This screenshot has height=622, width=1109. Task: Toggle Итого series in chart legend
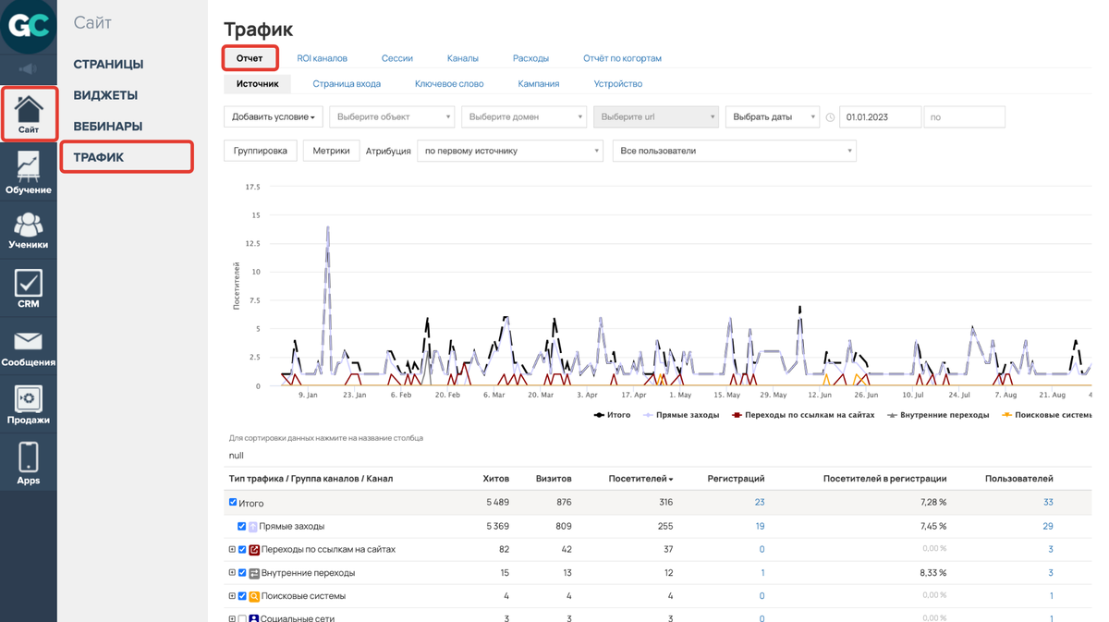click(612, 415)
